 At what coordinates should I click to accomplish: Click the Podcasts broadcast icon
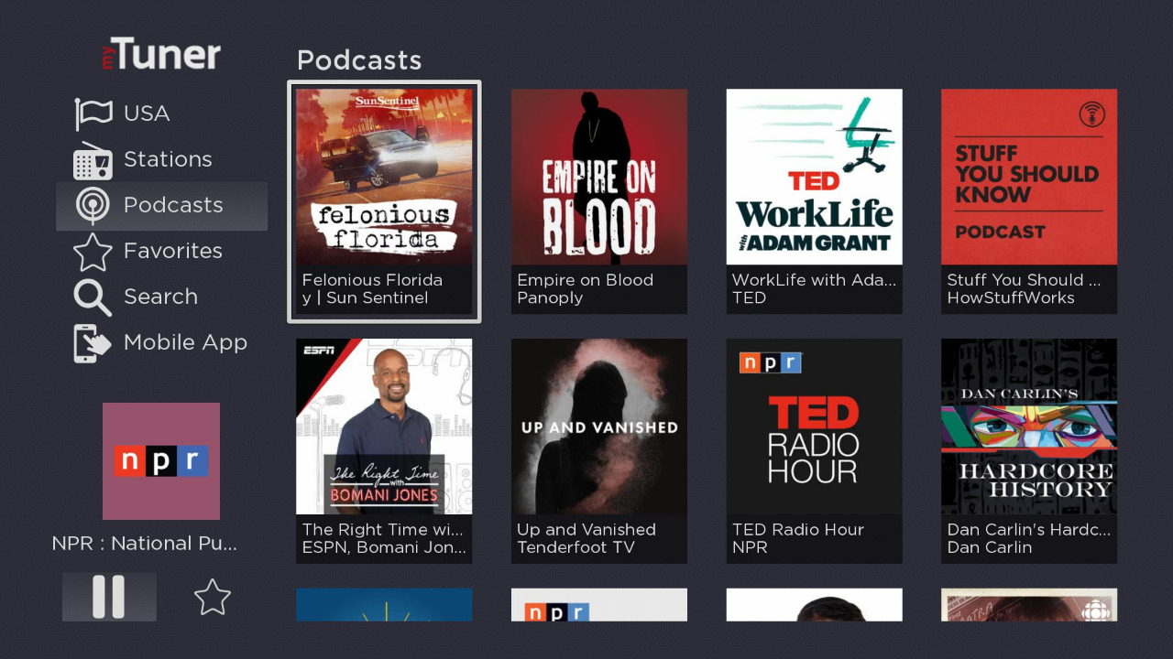click(x=93, y=206)
